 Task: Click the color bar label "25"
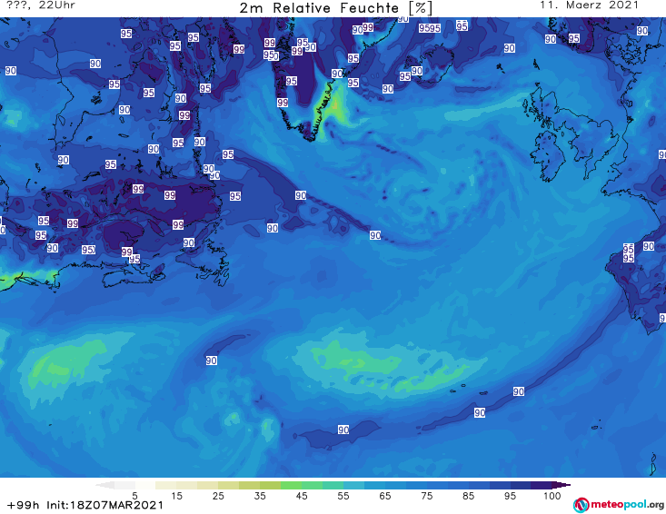point(218,496)
